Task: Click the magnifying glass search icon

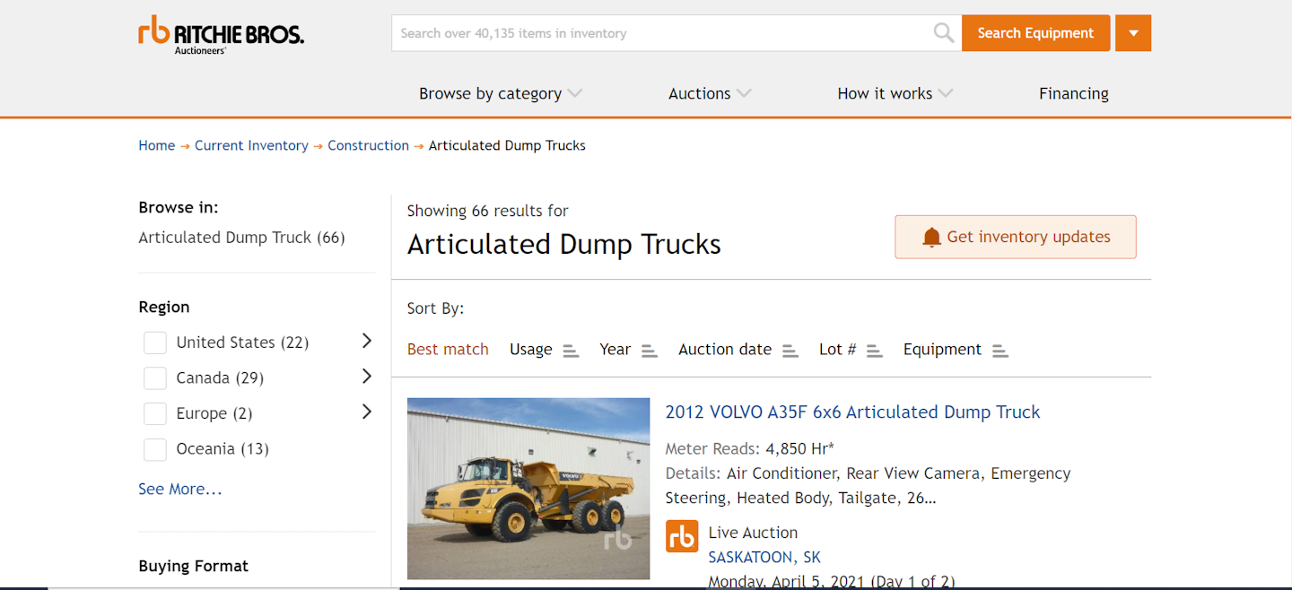Action: [944, 33]
